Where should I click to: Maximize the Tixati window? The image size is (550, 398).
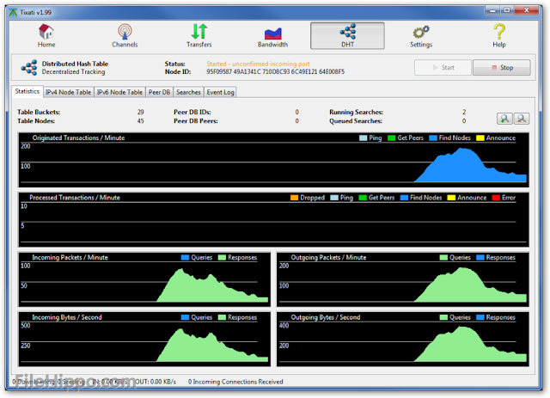(x=507, y=10)
